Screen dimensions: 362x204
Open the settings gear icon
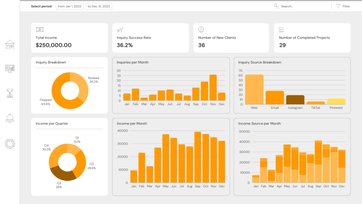pos(10,143)
